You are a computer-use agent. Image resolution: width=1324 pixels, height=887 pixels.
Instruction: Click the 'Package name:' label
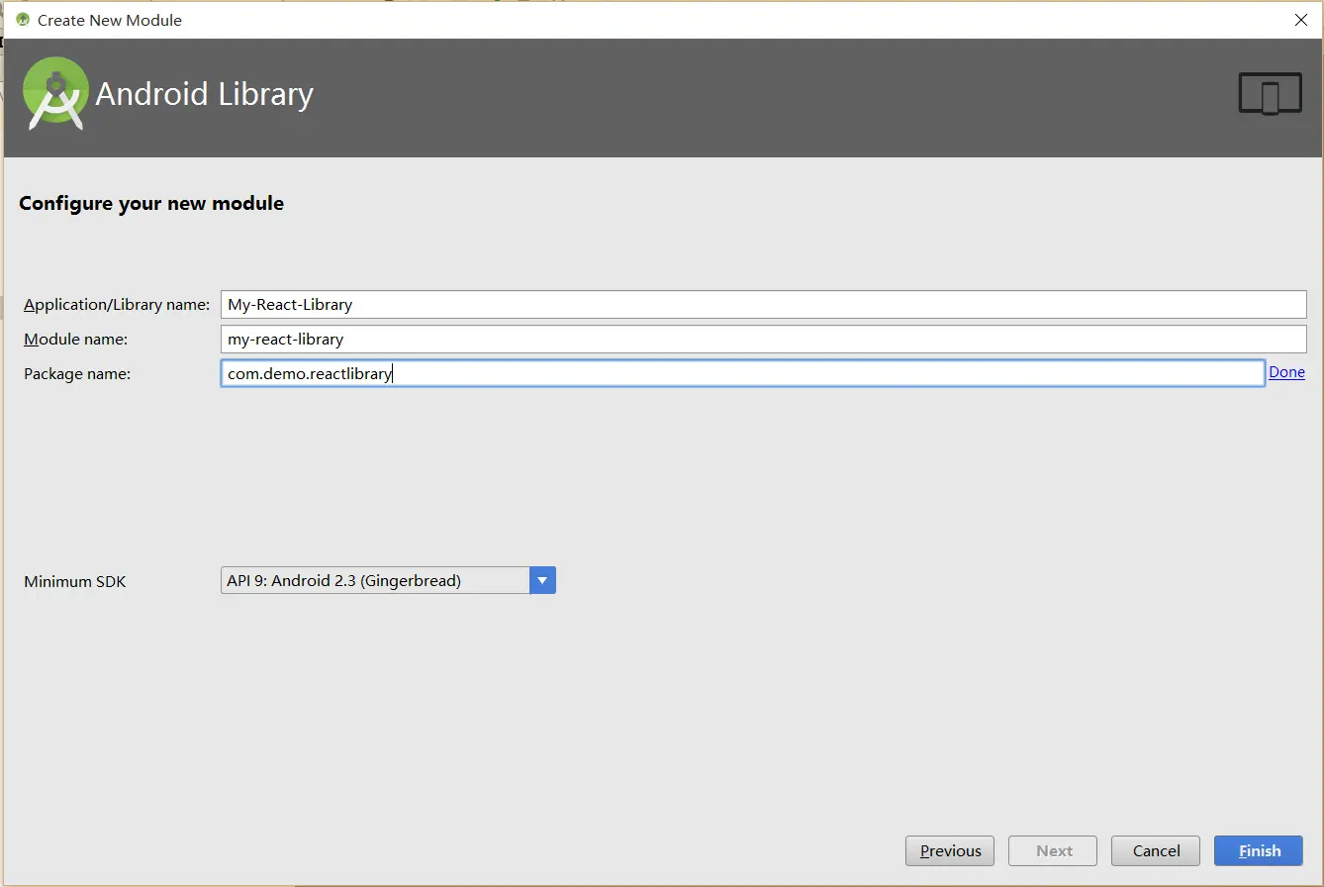coord(77,373)
